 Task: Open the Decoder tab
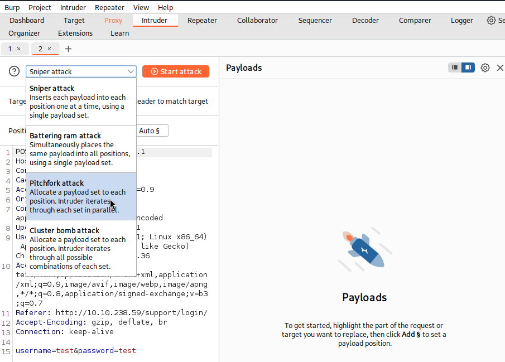(365, 20)
